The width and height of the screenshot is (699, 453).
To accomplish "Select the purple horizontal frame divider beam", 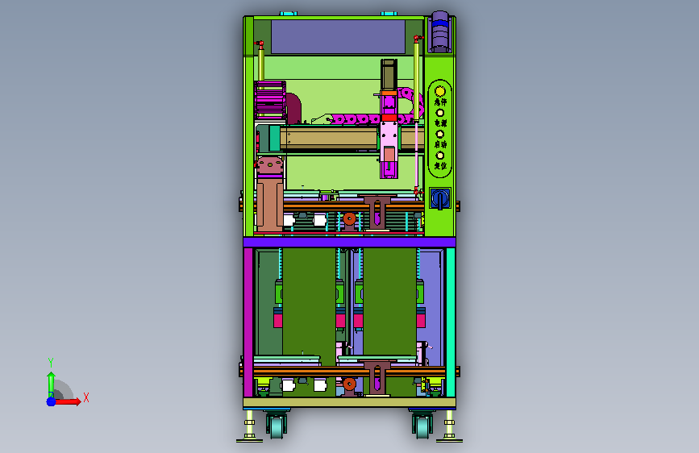I will click(x=350, y=243).
